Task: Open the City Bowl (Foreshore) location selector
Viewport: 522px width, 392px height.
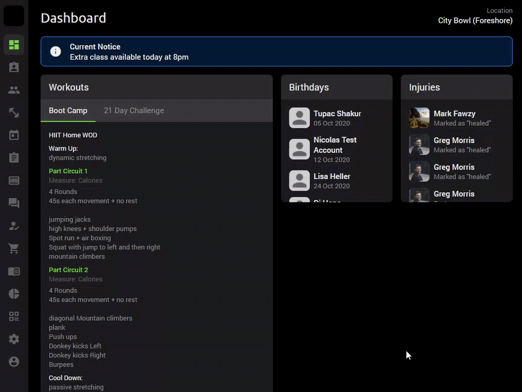Action: click(x=475, y=21)
